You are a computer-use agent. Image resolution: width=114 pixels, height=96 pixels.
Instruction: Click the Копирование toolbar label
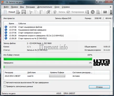[x=78, y=12]
